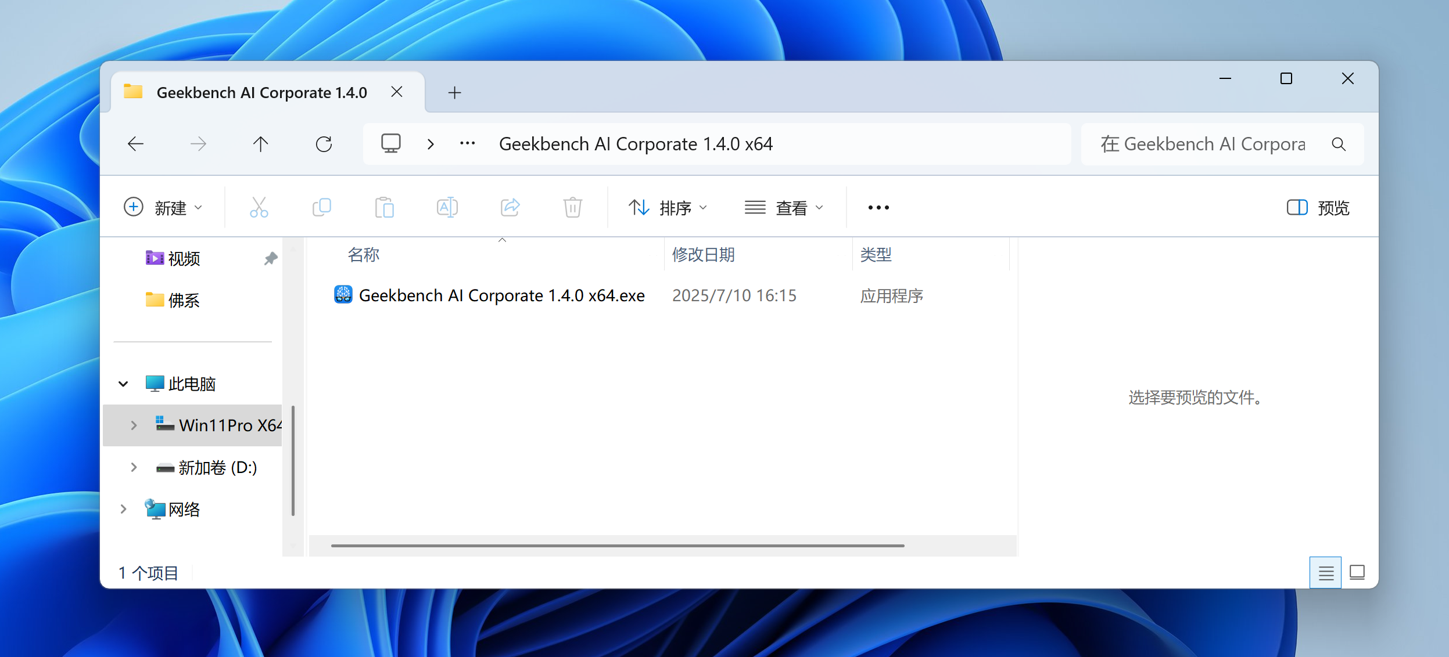The image size is (1449, 657).
Task: Collapse the 此电脑 tree node
Action: [123, 384]
